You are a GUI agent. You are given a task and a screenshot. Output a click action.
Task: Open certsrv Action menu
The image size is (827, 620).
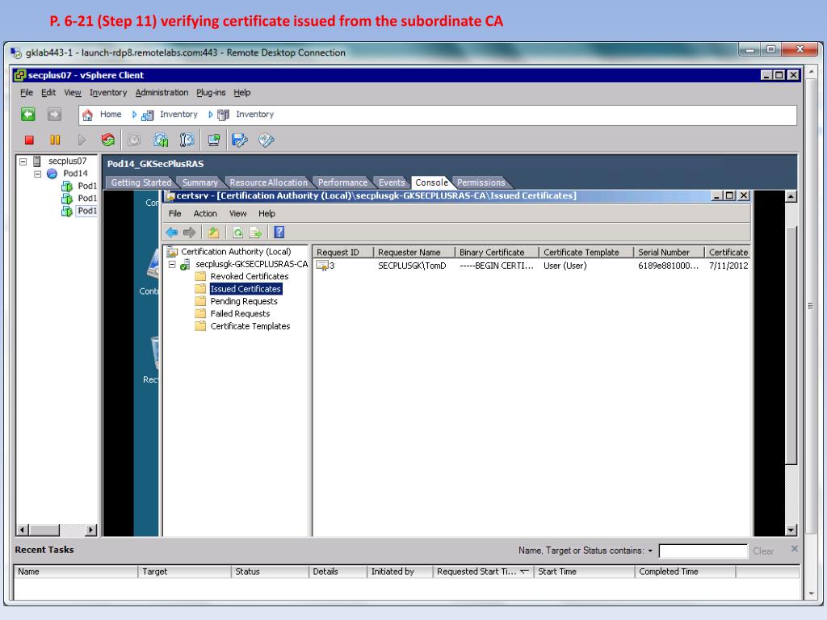[205, 213]
